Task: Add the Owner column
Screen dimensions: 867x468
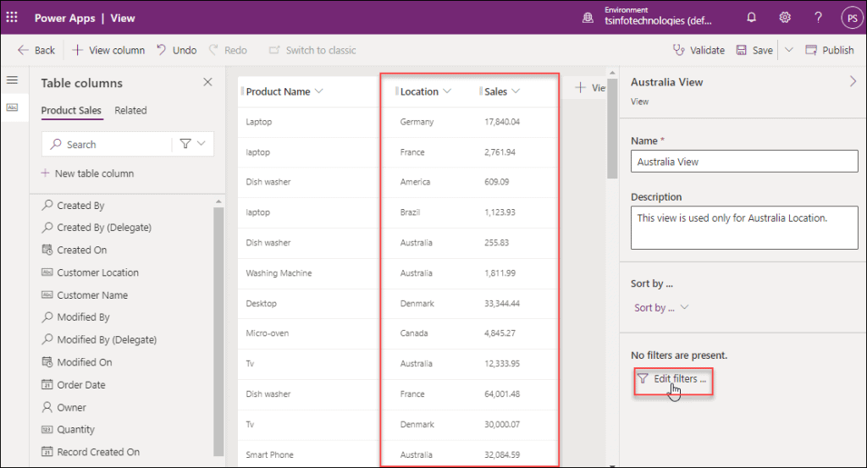Action: click(x=64, y=408)
